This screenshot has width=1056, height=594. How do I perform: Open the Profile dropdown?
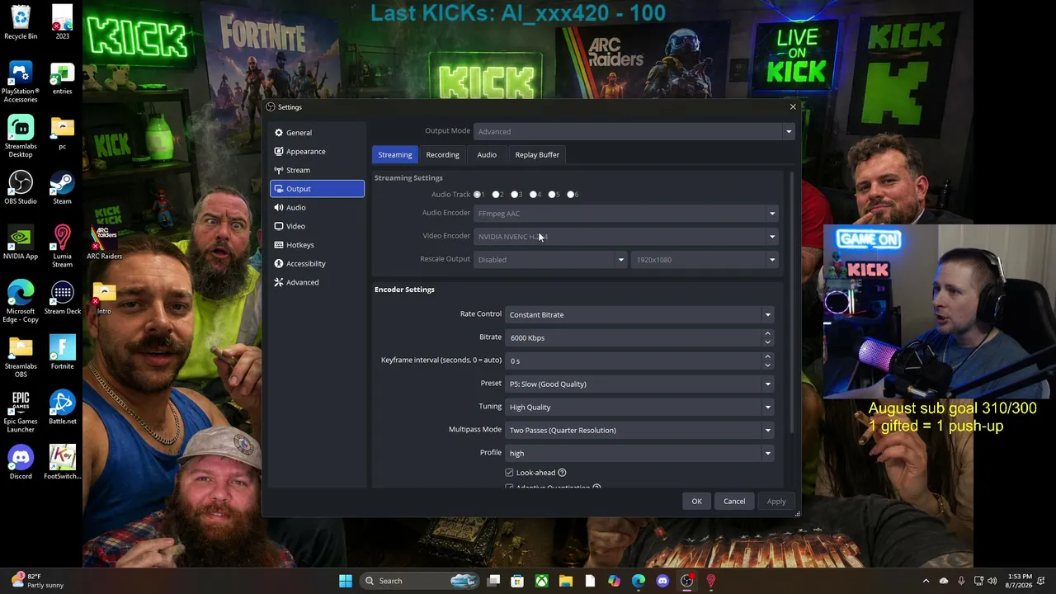(x=639, y=453)
